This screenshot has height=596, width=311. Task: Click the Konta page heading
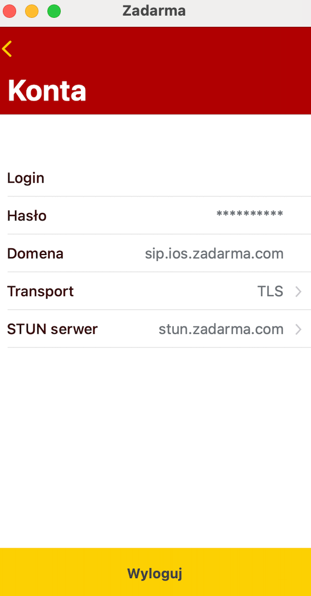(47, 91)
